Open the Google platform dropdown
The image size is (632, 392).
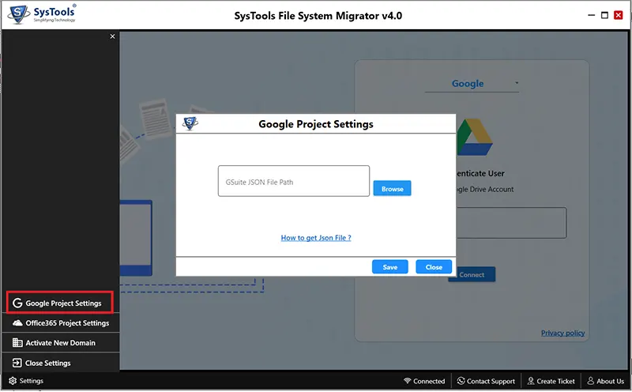click(x=472, y=84)
